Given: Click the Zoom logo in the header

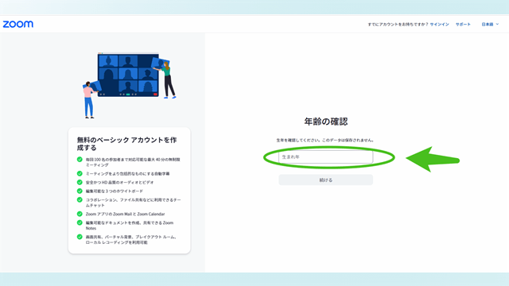Looking at the screenshot, I should [x=17, y=24].
